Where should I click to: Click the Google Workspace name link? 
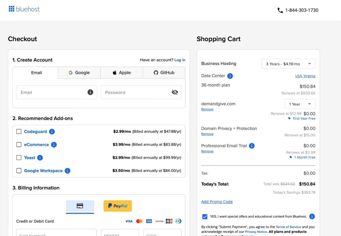(x=43, y=170)
